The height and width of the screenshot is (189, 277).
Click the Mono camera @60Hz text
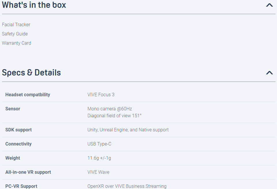click(110, 109)
